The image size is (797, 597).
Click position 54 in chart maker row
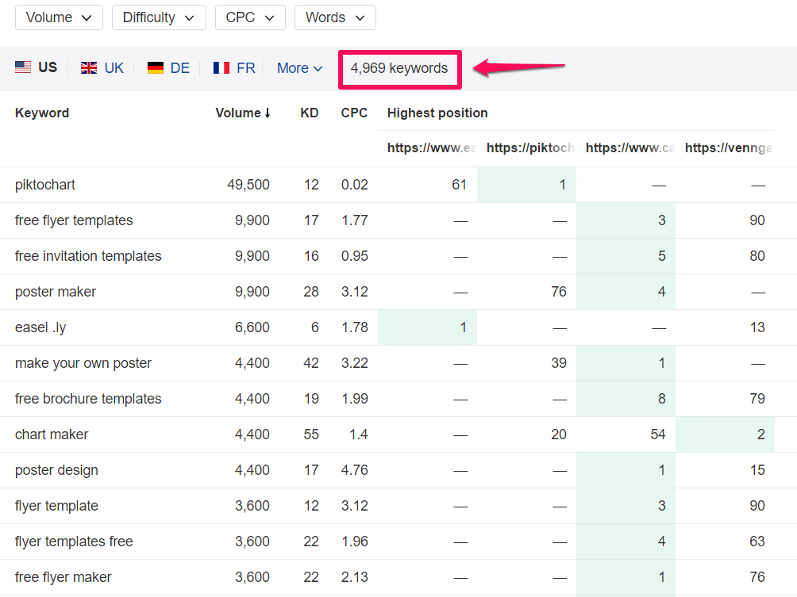(x=658, y=434)
